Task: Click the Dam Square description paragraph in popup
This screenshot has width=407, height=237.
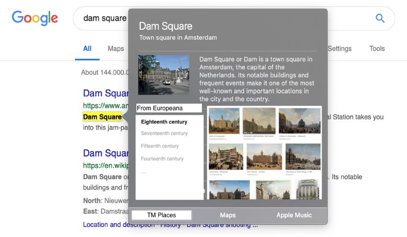Action: pyautogui.click(x=257, y=79)
